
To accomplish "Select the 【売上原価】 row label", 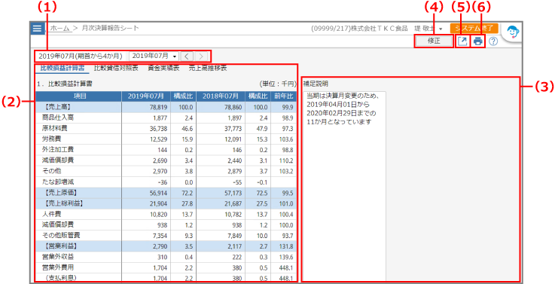I will click(62, 193).
